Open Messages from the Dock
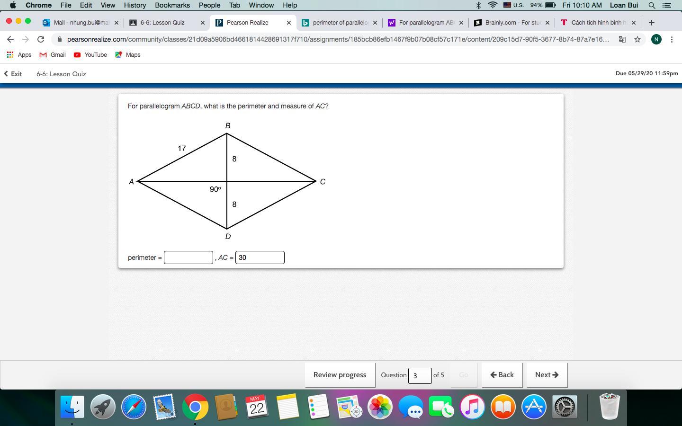The width and height of the screenshot is (682, 426). [x=411, y=407]
